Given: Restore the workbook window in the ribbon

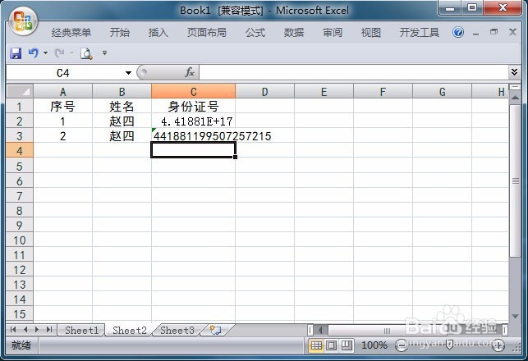Looking at the screenshot, I should 494,32.
